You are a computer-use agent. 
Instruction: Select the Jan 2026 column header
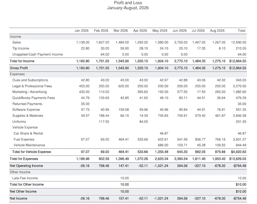(x=82, y=31)
